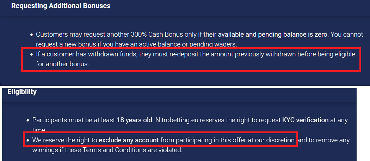The width and height of the screenshot is (370, 161).
Task: Select bold text 'available and pending balance is zero'
Action: (272, 35)
